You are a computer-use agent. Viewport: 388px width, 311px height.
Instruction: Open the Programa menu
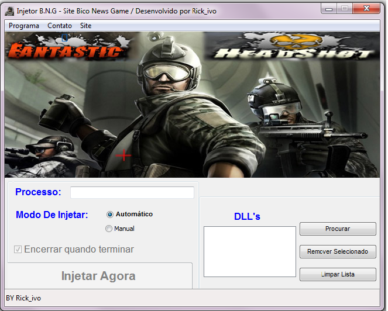24,26
